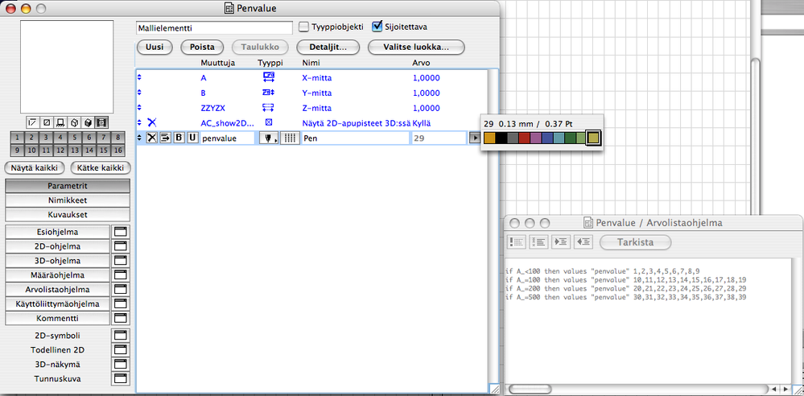804x396 pixels.
Task: Pick the dark blue pen color swatch
Action: pyautogui.click(x=546, y=138)
